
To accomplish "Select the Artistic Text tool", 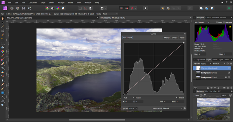I will point(2,97).
